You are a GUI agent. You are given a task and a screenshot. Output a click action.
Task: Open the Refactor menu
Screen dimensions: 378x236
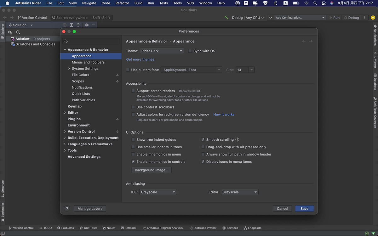pos(122,3)
